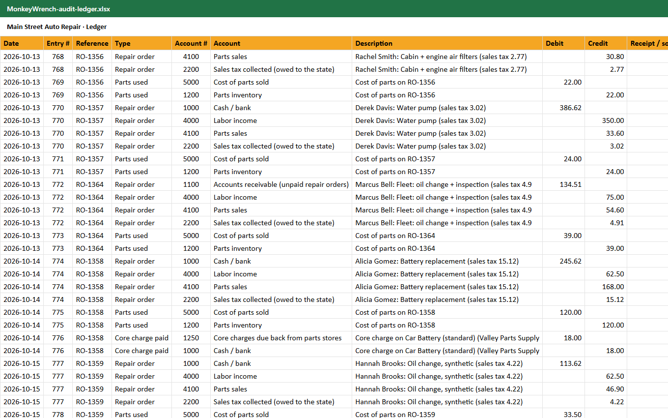Select the Entry # column header
Viewport: 668px width, 418px height.
click(x=58, y=43)
